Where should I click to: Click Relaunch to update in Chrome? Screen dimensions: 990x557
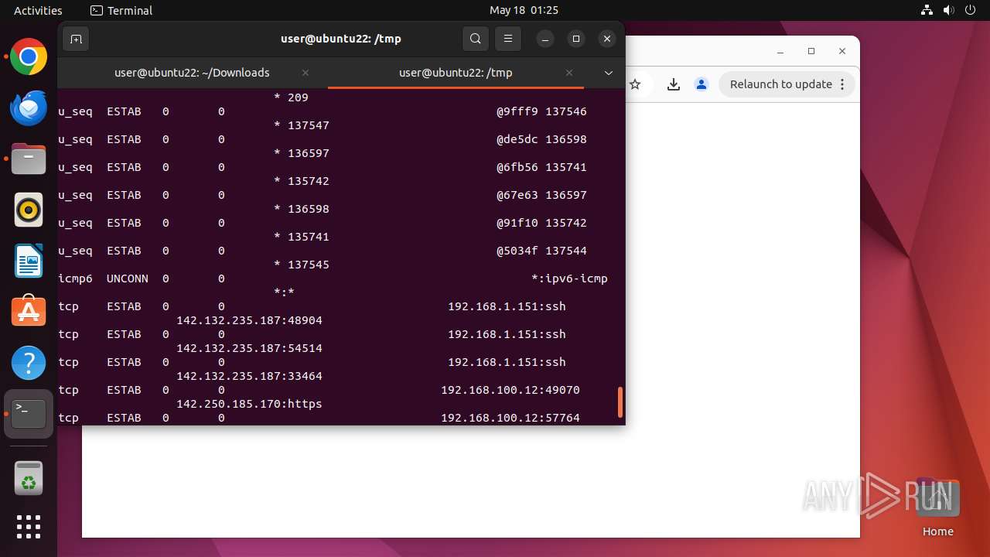[781, 84]
